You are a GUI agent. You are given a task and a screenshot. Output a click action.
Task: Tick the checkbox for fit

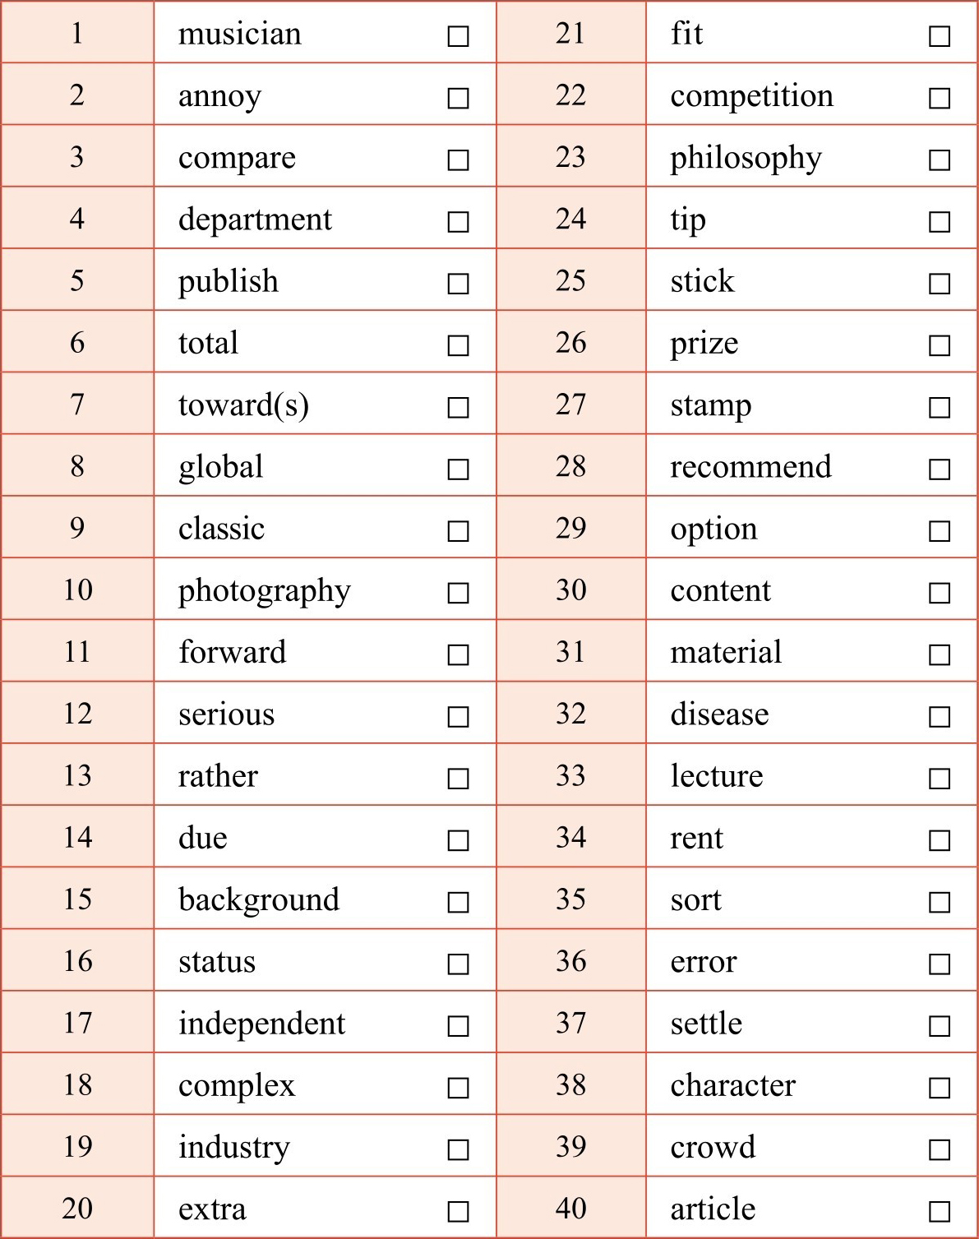(x=940, y=36)
